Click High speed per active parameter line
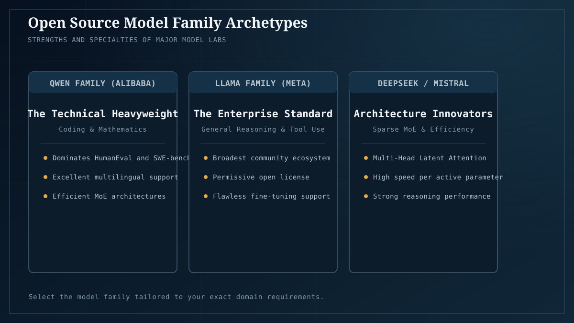The image size is (574, 323). tap(438, 177)
